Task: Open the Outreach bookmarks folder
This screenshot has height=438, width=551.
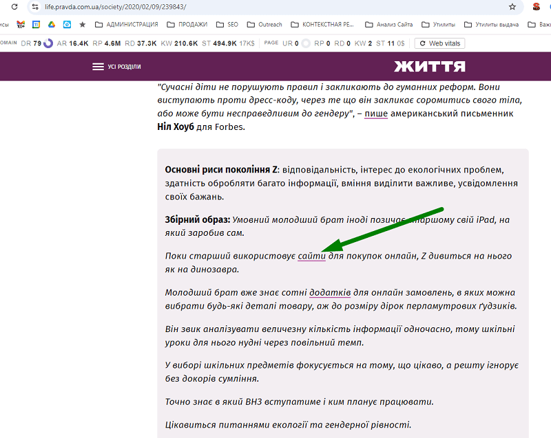Action: pyautogui.click(x=264, y=24)
